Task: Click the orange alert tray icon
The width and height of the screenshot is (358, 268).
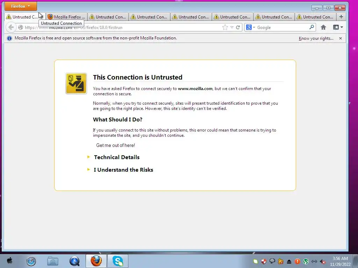Action: pos(297,261)
